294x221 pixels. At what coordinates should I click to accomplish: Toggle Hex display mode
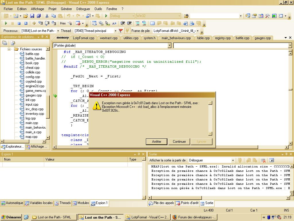click(63, 23)
